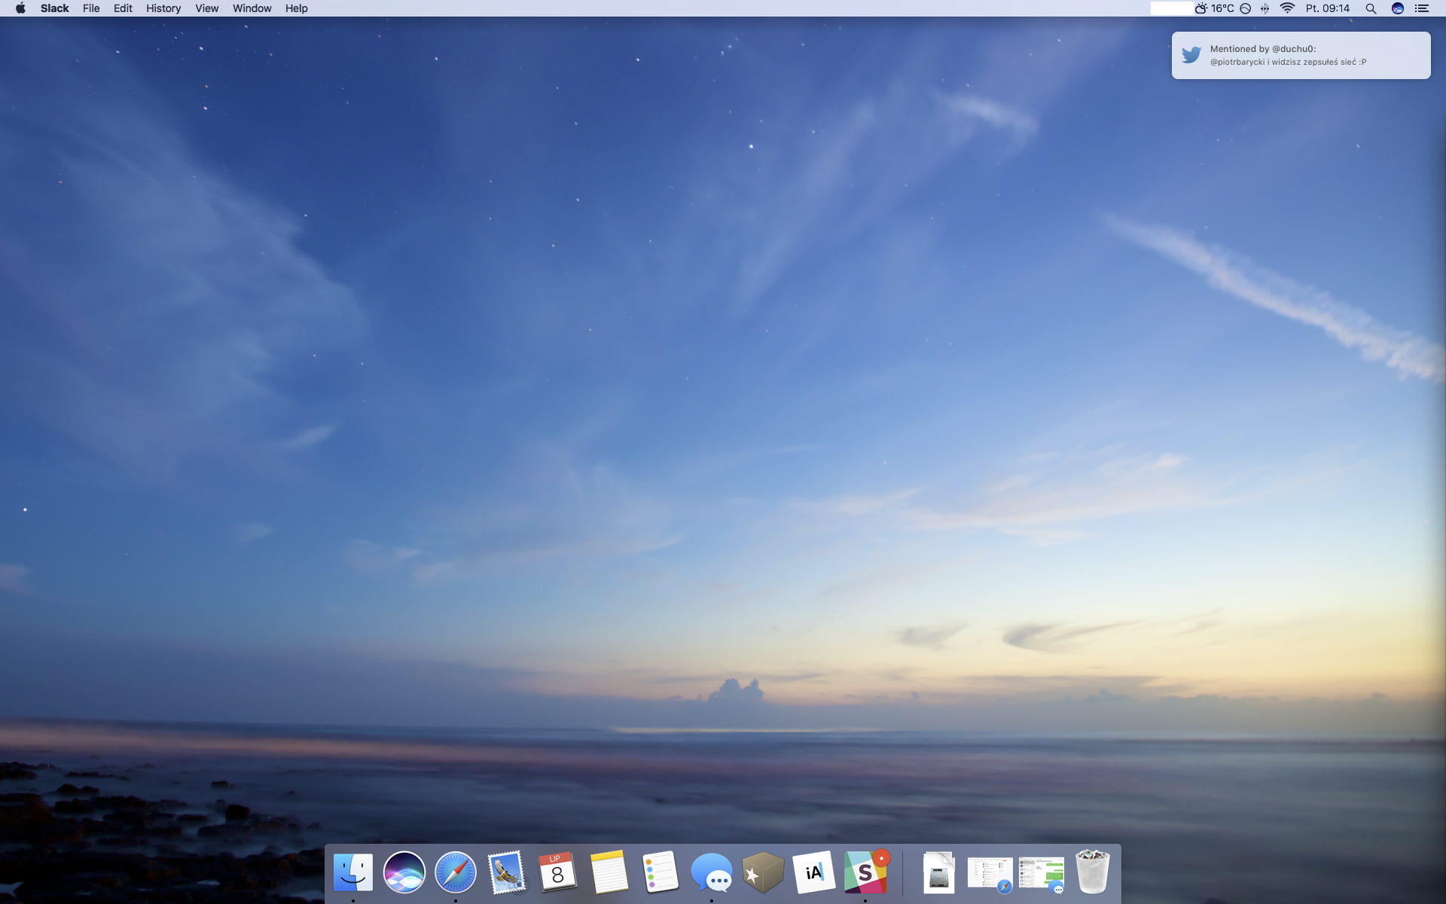Click the clock showing Pt. 09:14
1446x904 pixels.
(x=1328, y=8)
